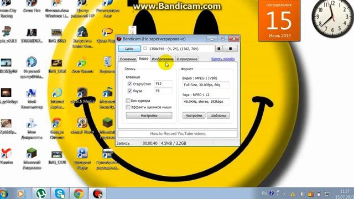
Task: Uncheck the Старт/Стоп hotkey checkbox
Action: (130, 84)
